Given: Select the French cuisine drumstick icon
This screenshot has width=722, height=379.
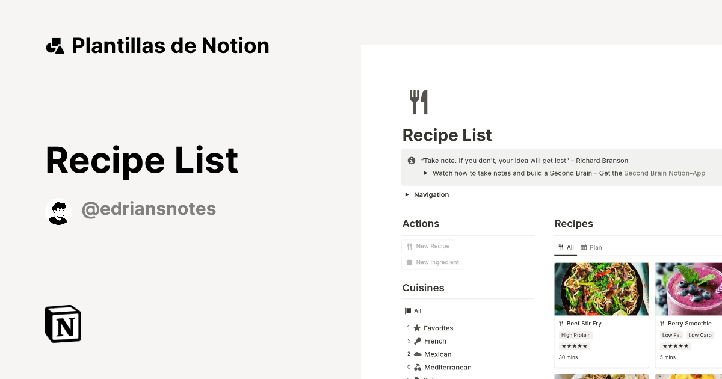Looking at the screenshot, I should 418,341.
